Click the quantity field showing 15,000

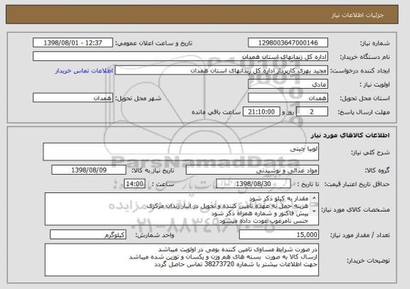(279, 235)
